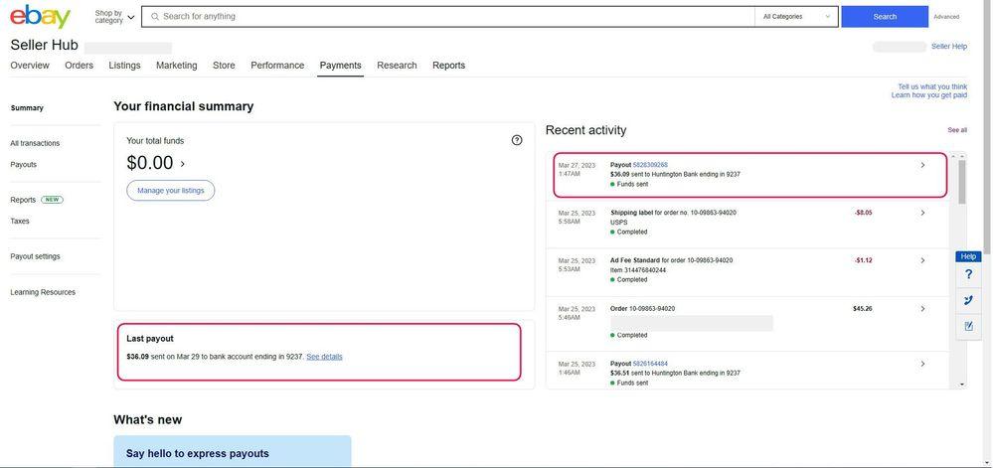The height and width of the screenshot is (468, 993).
Task: Click See details in Last payout
Action: (324, 357)
